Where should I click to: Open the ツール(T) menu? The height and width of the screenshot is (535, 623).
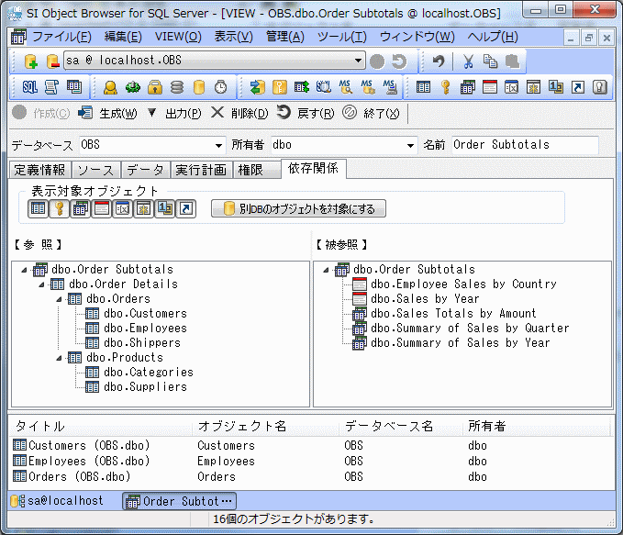click(x=341, y=37)
